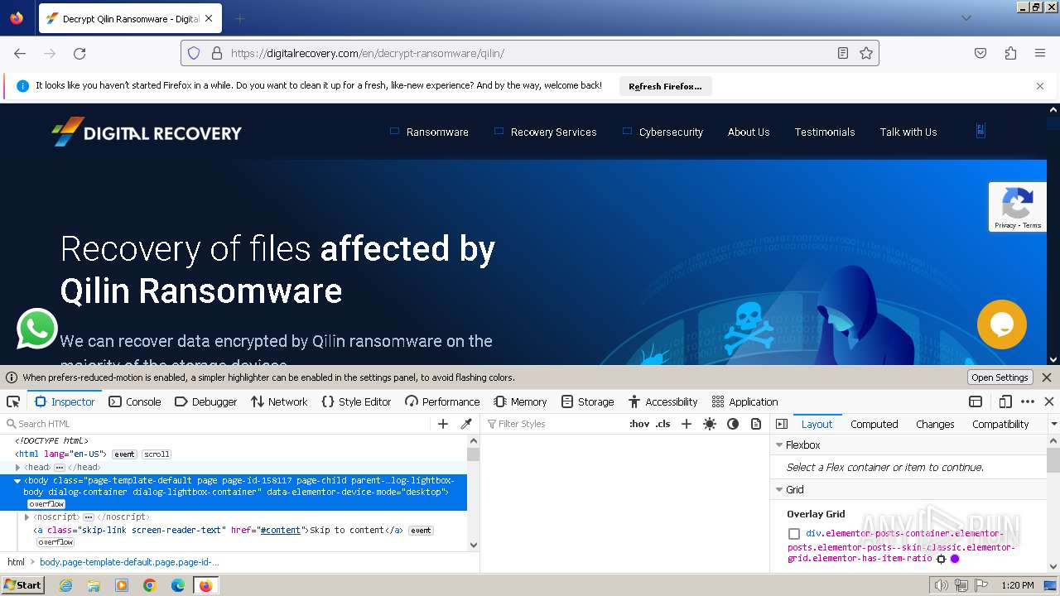Focus the Filter Styles field

pyautogui.click(x=555, y=424)
